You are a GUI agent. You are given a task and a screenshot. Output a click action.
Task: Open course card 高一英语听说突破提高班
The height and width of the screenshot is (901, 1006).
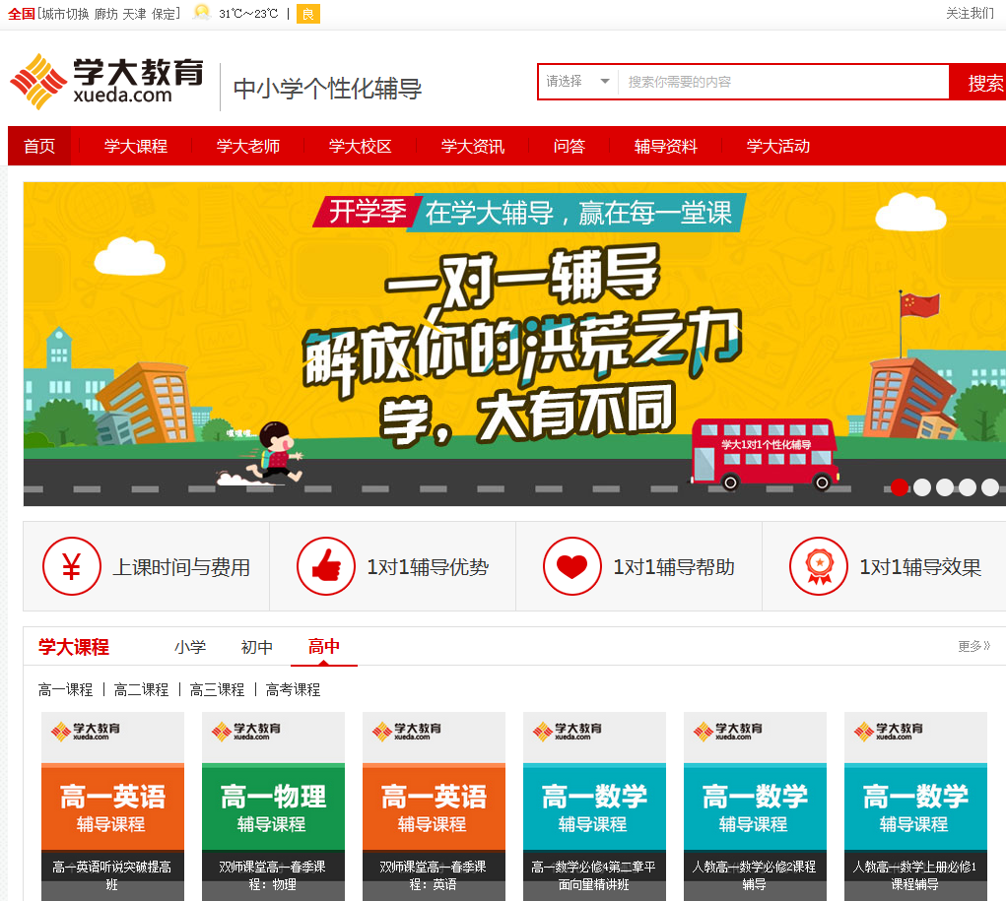pos(112,806)
